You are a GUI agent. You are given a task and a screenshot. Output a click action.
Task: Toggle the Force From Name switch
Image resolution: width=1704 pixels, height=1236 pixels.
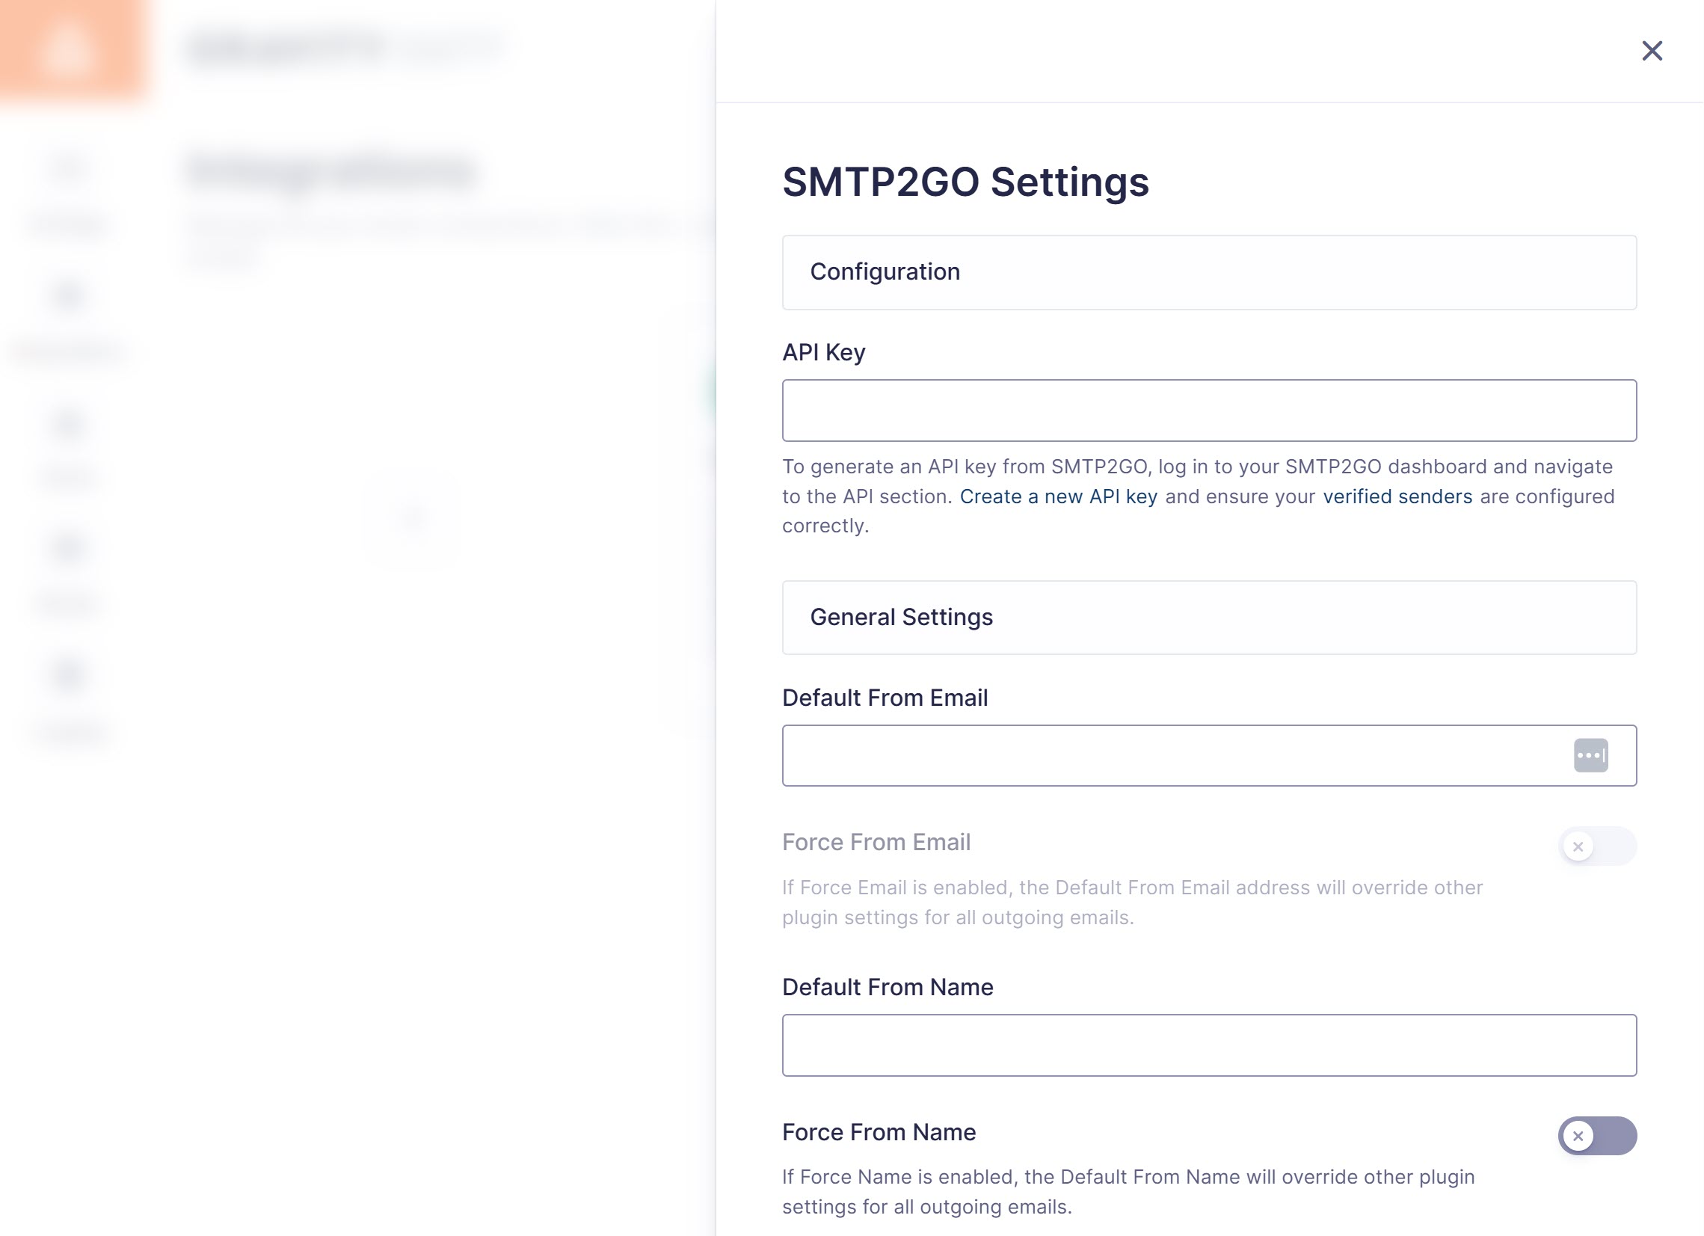click(1596, 1135)
